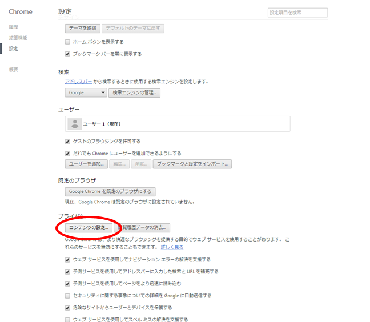Image resolution: width=370 pixels, height=322 pixels.
Task: Open 拡張機能 in the sidebar
Action: [18, 38]
